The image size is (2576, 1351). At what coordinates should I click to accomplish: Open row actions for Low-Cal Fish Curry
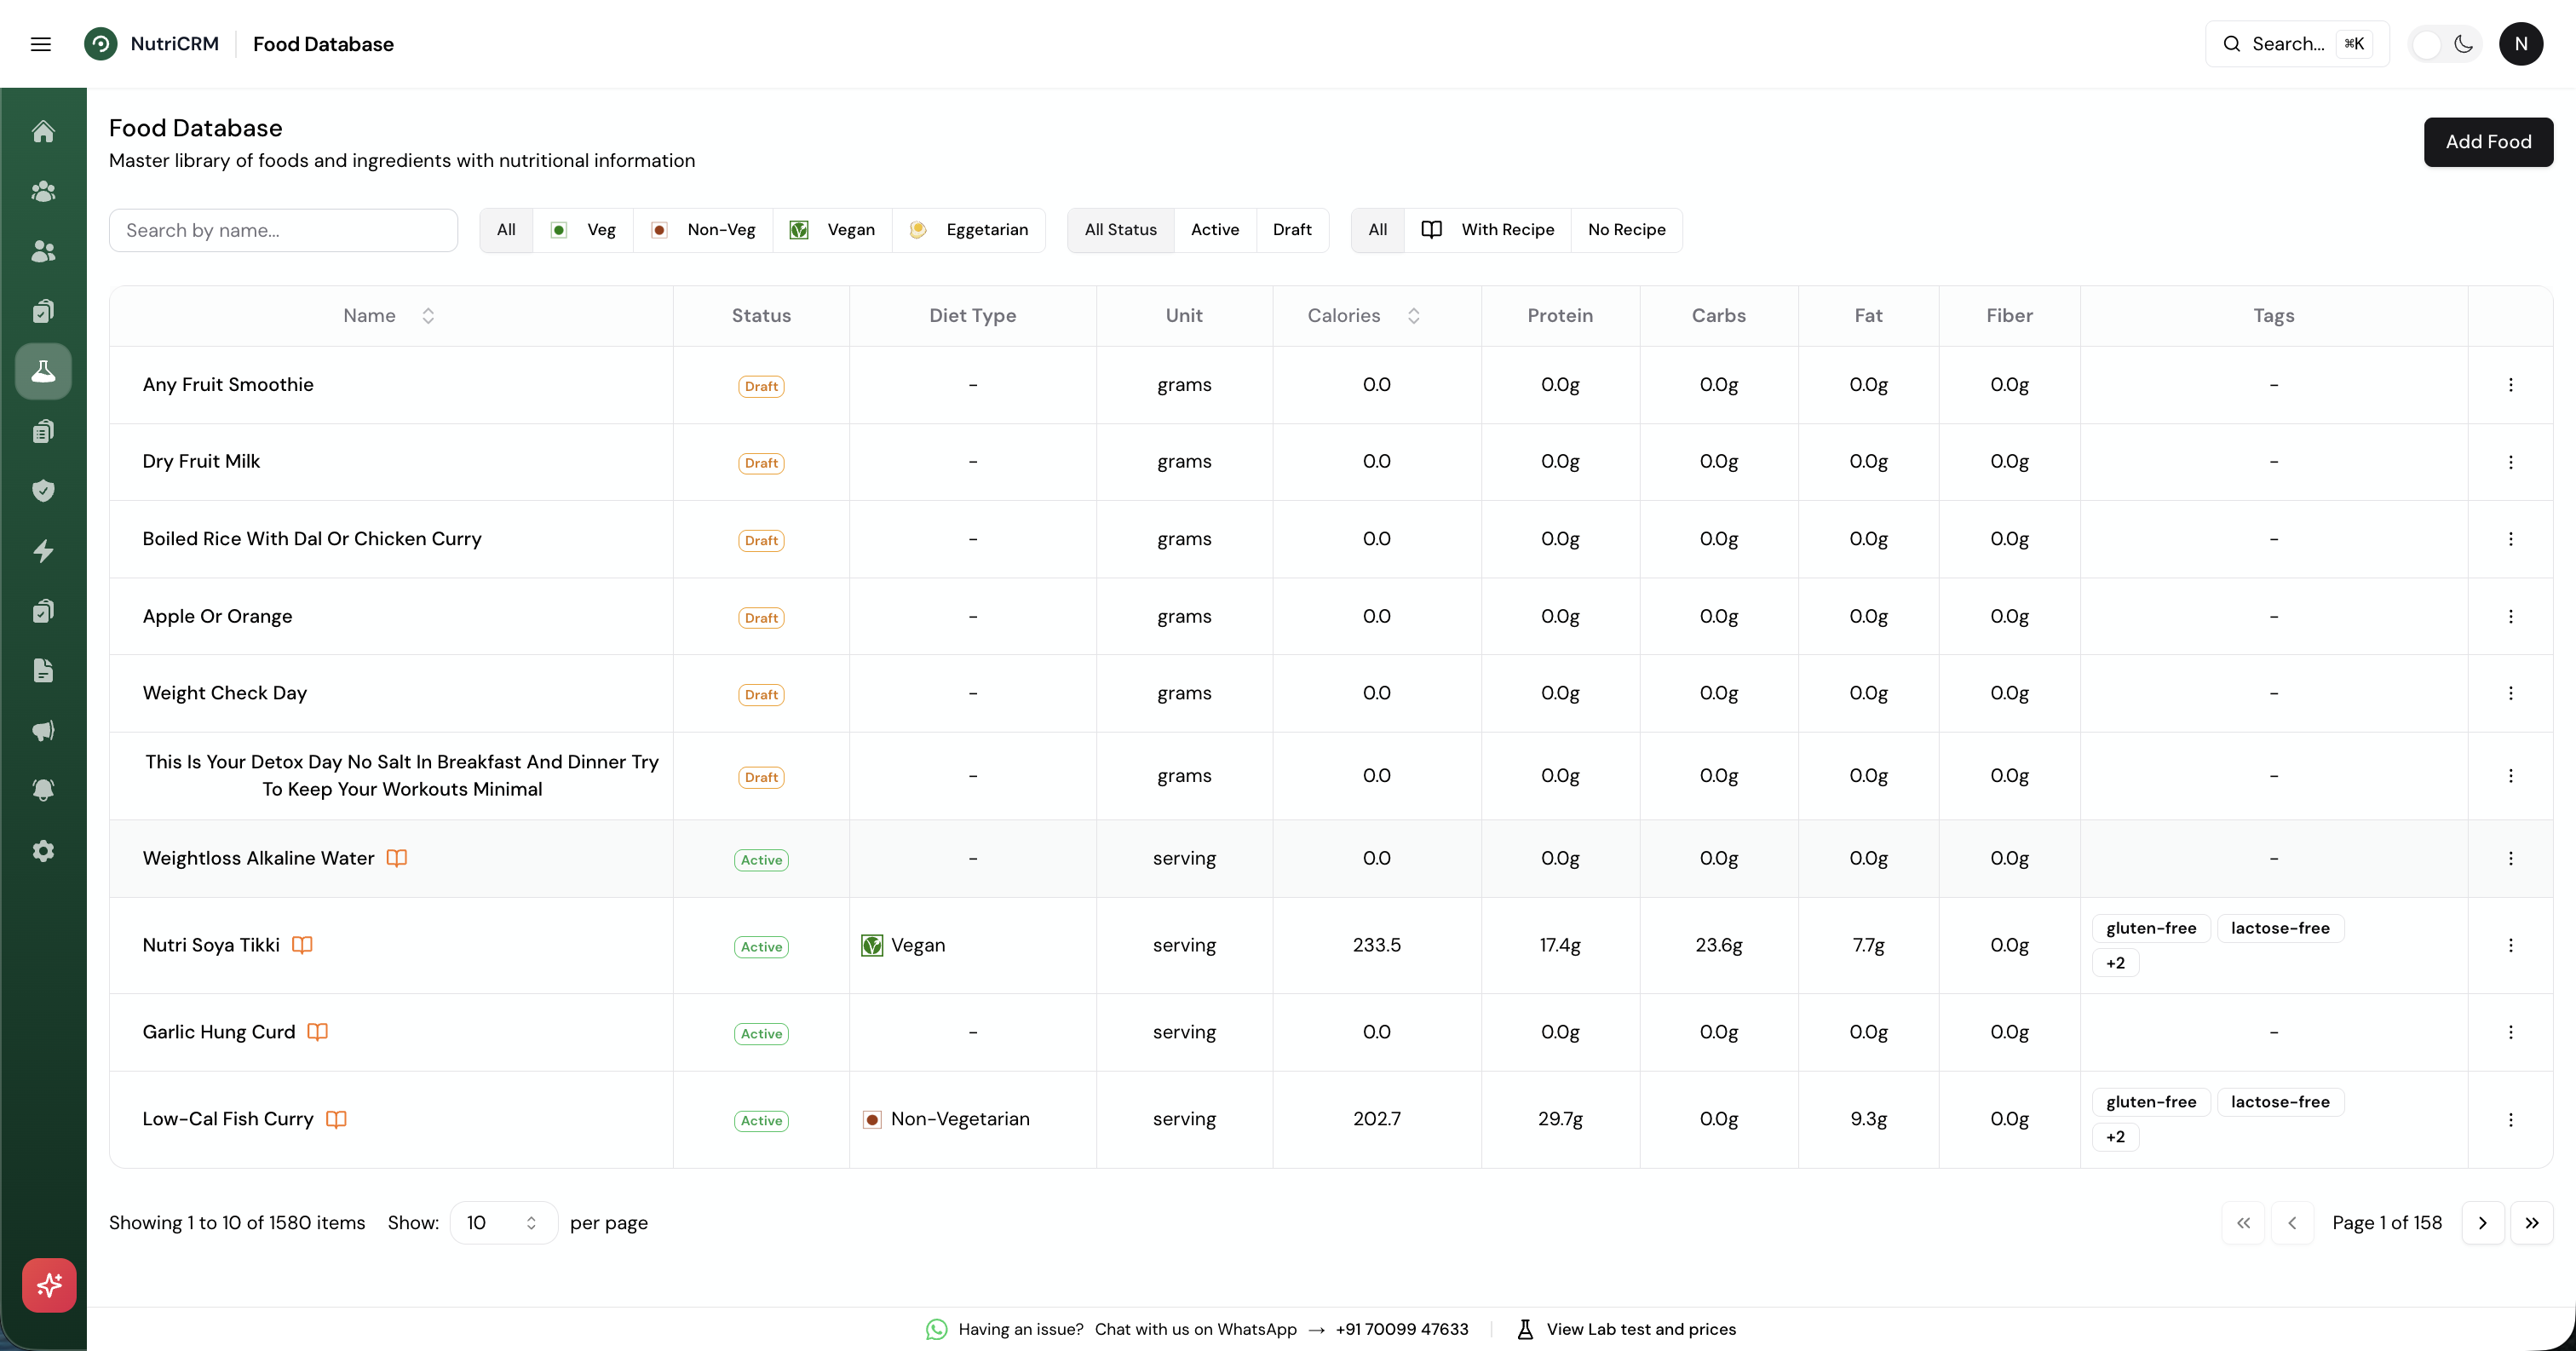[x=2510, y=1120]
